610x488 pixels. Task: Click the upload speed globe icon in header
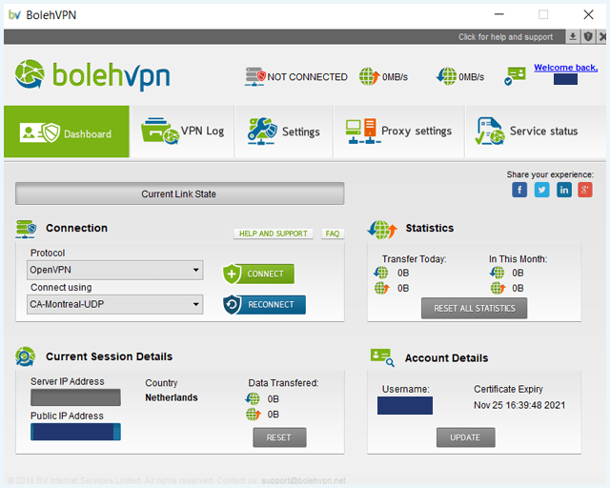pos(369,76)
